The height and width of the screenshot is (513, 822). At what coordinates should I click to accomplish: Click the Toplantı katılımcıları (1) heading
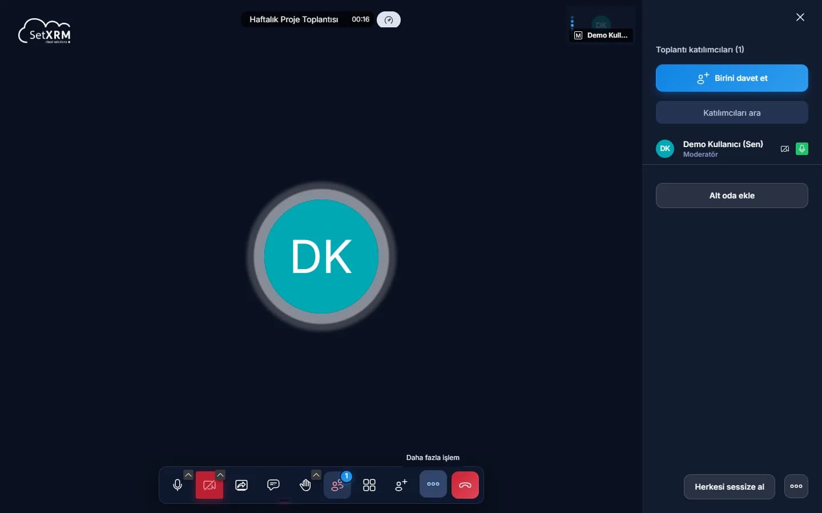coord(700,50)
